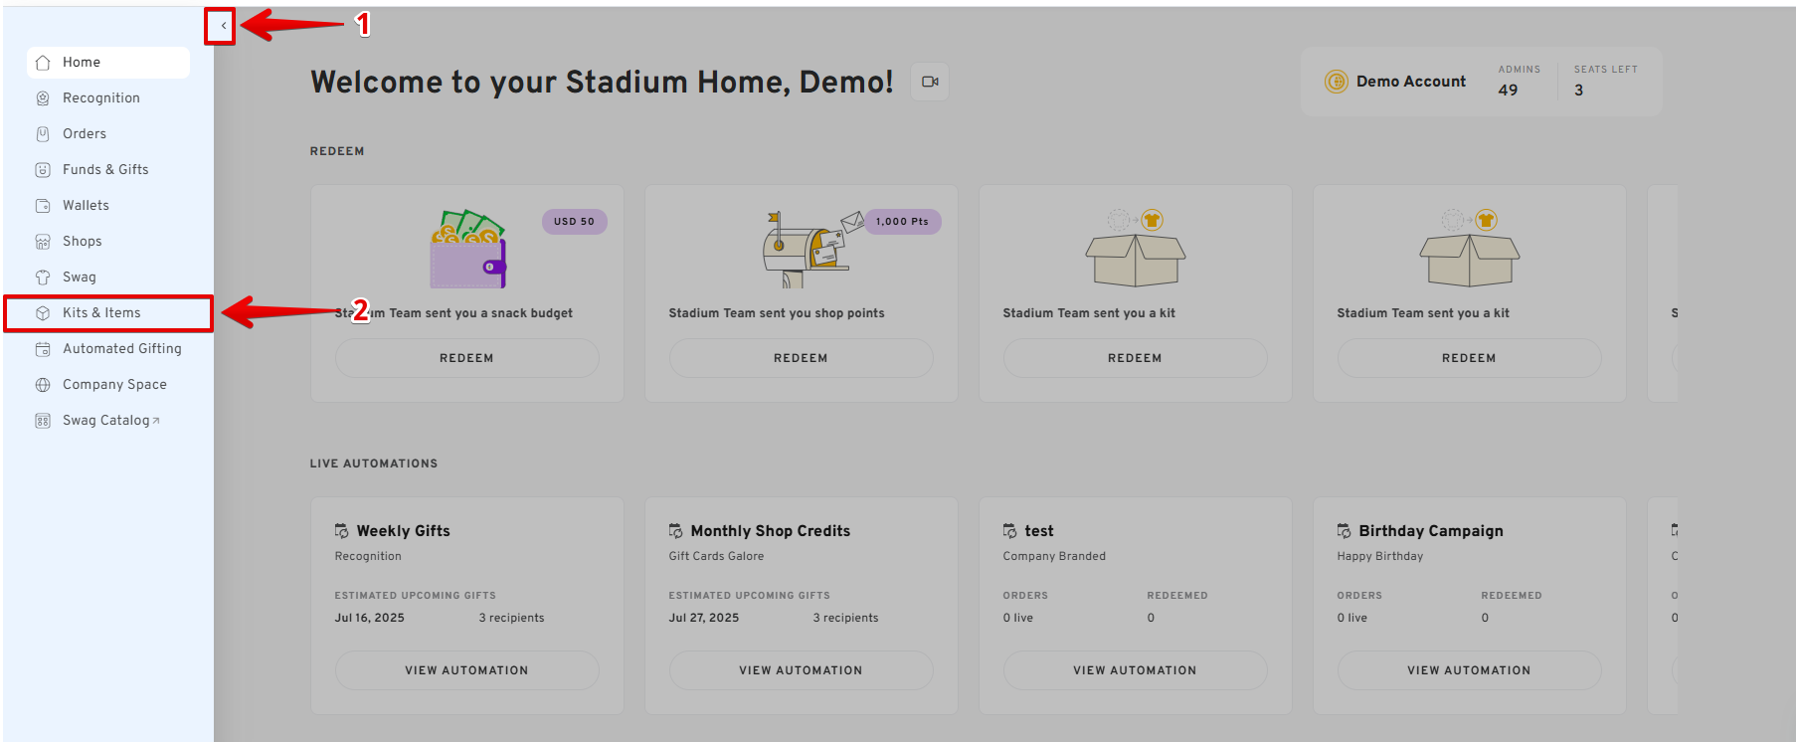Go to Funds & Gifts in the sidebar
1796x742 pixels.
point(105,170)
